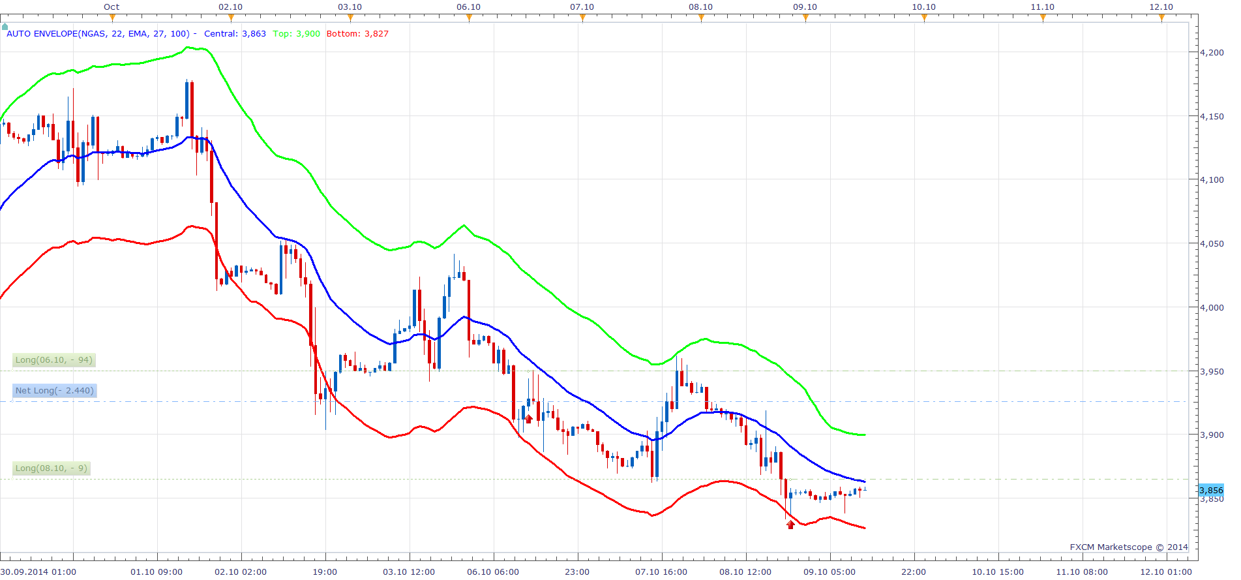Click the 4,000 price axis label
1241x580 pixels.
(x=1212, y=307)
